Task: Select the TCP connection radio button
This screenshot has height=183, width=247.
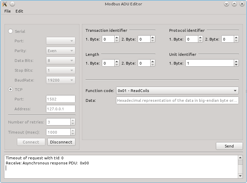Action: [x=10, y=89]
